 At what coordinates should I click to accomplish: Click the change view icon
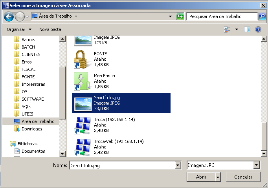coord(227,29)
